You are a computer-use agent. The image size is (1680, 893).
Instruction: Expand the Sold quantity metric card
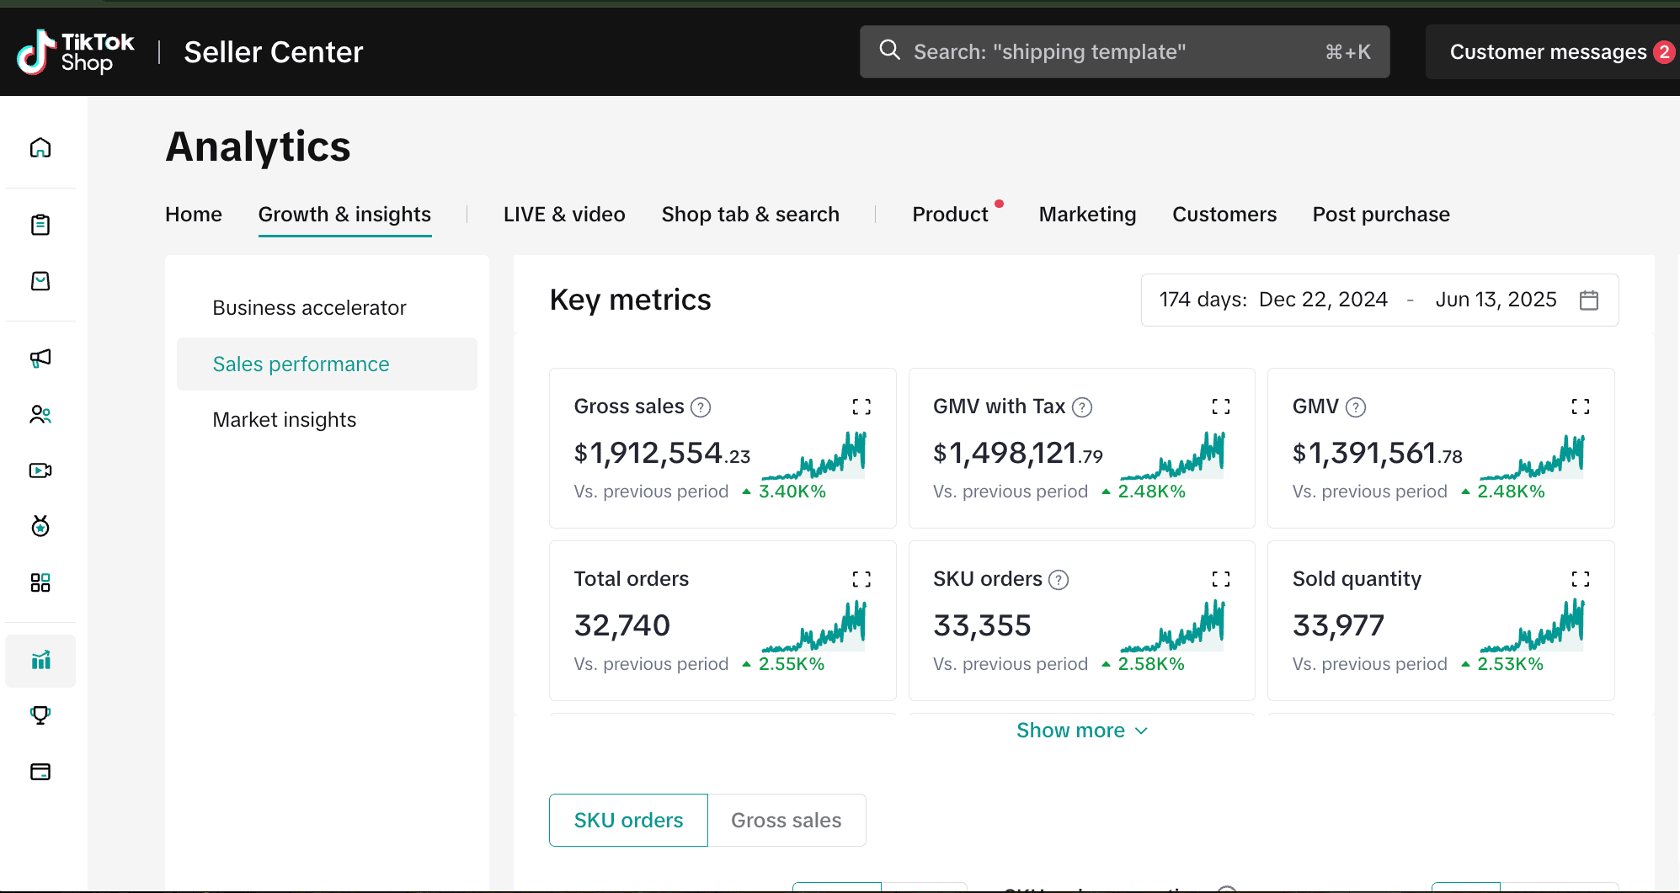coord(1581,579)
